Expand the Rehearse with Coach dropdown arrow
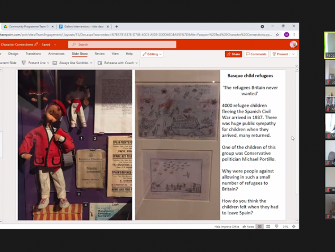 point(136,63)
